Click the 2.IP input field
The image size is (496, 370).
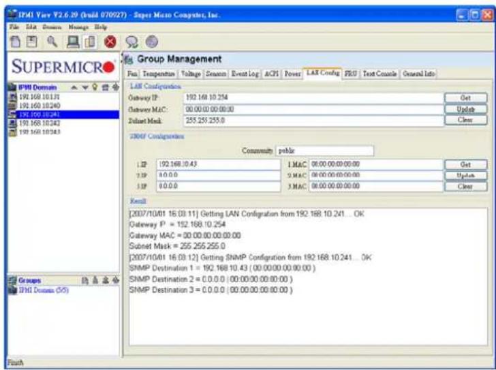(x=218, y=175)
